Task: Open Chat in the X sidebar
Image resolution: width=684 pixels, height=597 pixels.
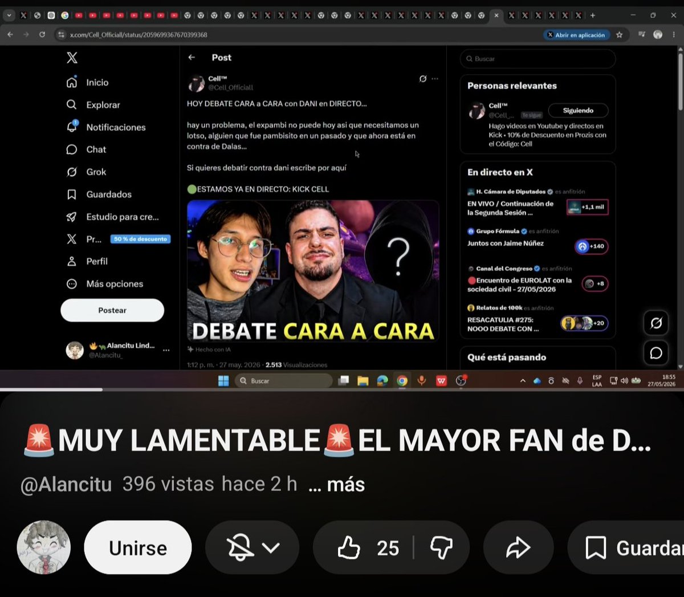Action: [86, 149]
